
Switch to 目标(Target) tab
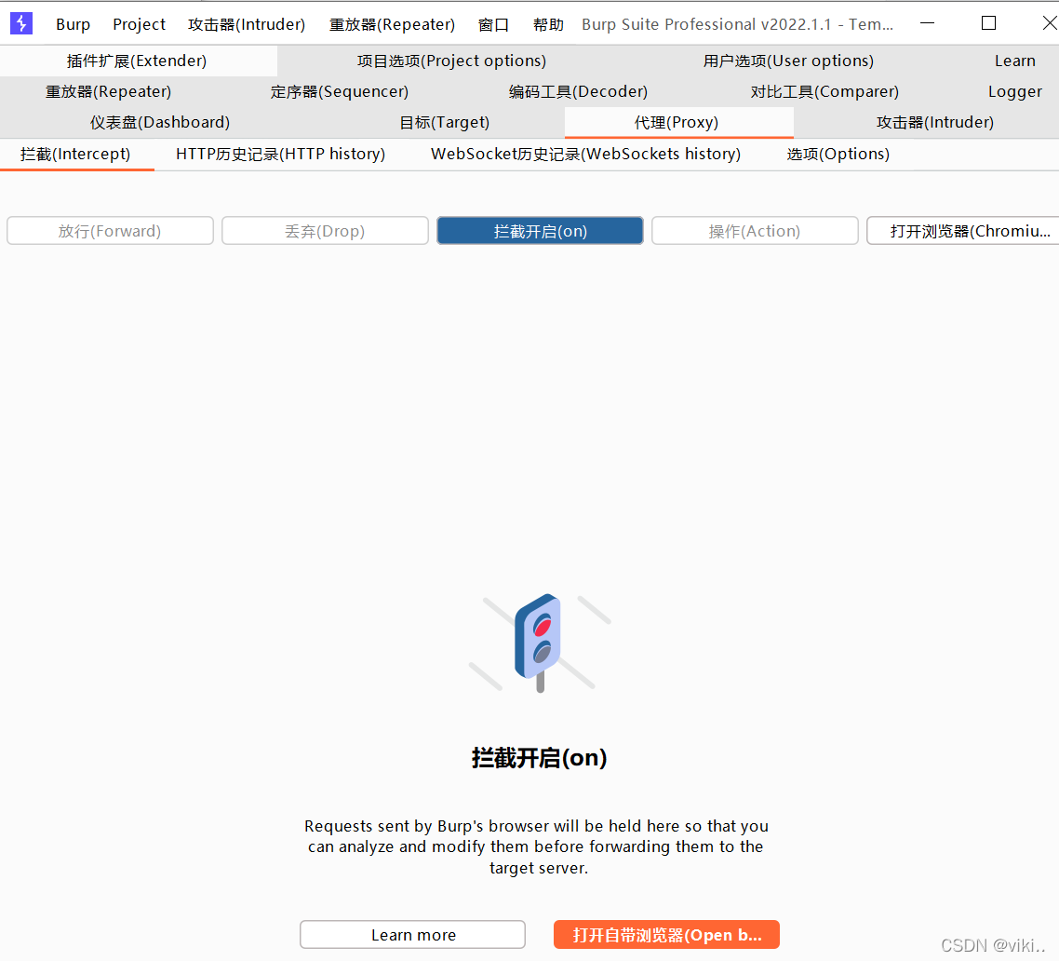[x=445, y=122]
